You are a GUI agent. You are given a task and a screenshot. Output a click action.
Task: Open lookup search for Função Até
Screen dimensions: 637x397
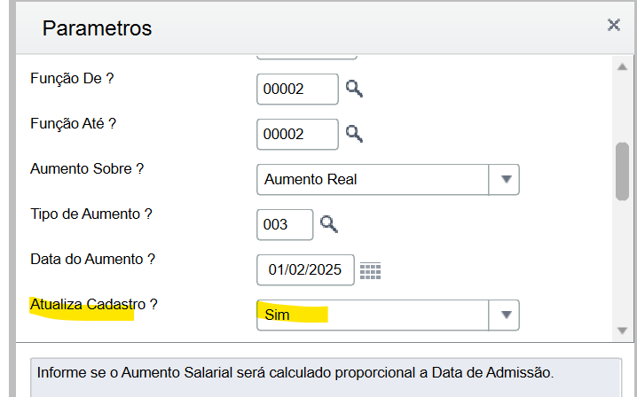click(355, 134)
